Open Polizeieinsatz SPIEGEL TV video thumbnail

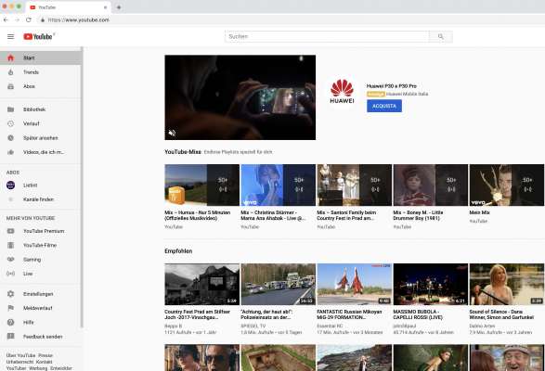[x=278, y=284]
